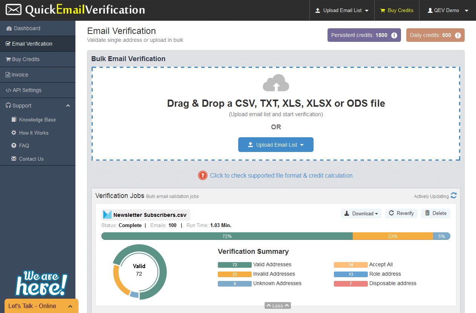
Task: Click the 72 Valid Addresses swatch
Action: [234, 265]
